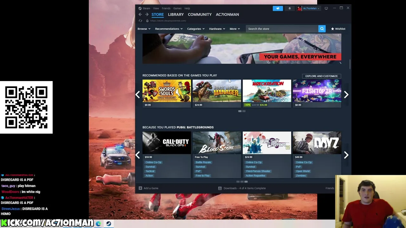This screenshot has height=228, width=406.
Task: Click the Zombies tag under DayZ
Action: pos(301,176)
